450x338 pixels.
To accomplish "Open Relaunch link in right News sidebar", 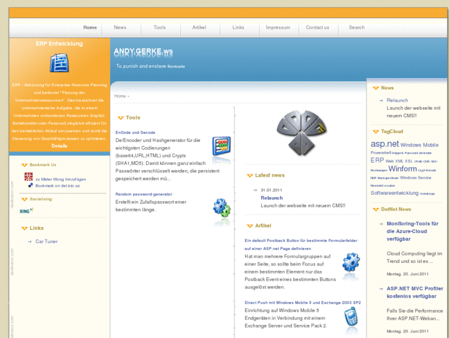I will coord(397,100).
